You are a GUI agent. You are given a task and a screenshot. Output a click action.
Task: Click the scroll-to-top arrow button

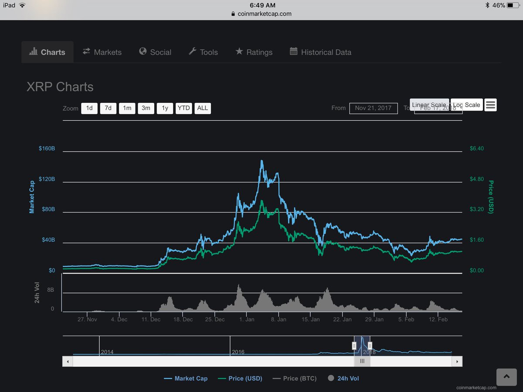click(506, 377)
